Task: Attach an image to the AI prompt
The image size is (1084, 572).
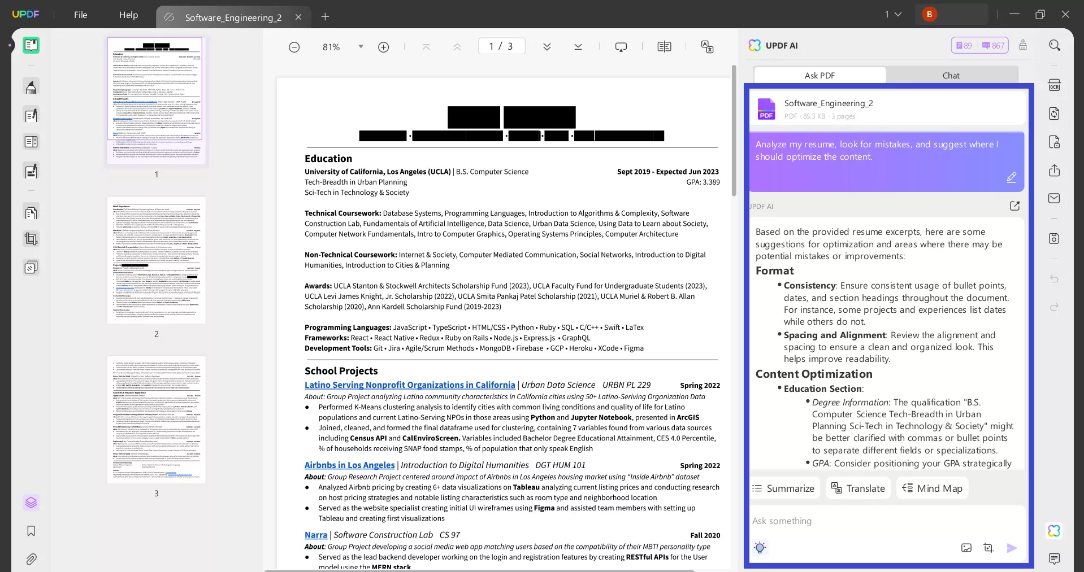Action: (966, 548)
